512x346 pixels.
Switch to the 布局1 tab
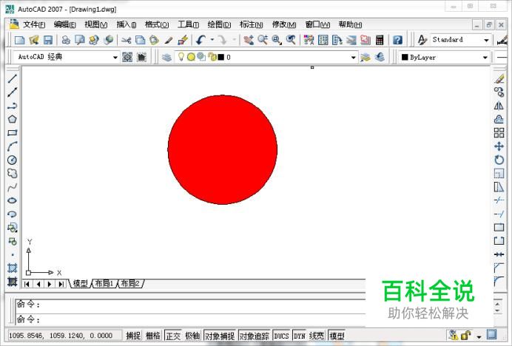click(104, 284)
